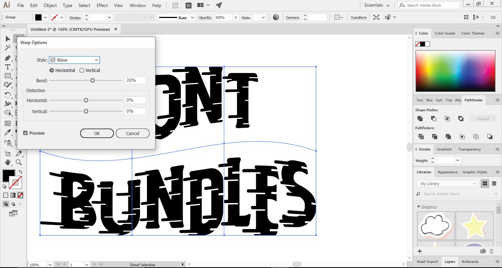Switch libraries panel to grid view
Screen dimensions: 502x268
pos(485,184)
